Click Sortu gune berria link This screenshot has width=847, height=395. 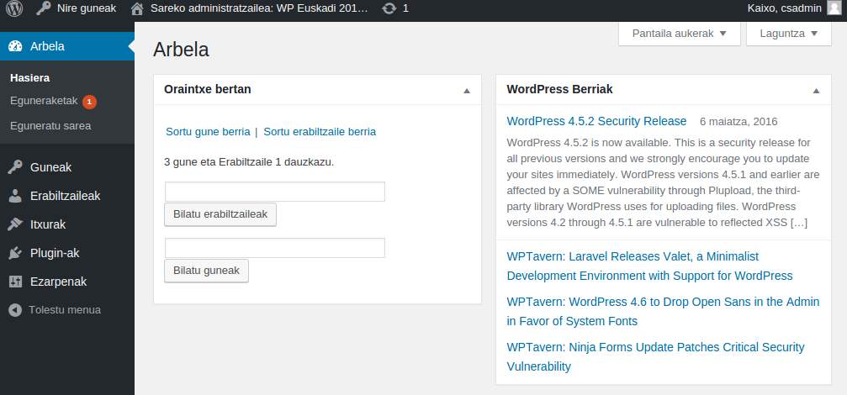pos(208,132)
